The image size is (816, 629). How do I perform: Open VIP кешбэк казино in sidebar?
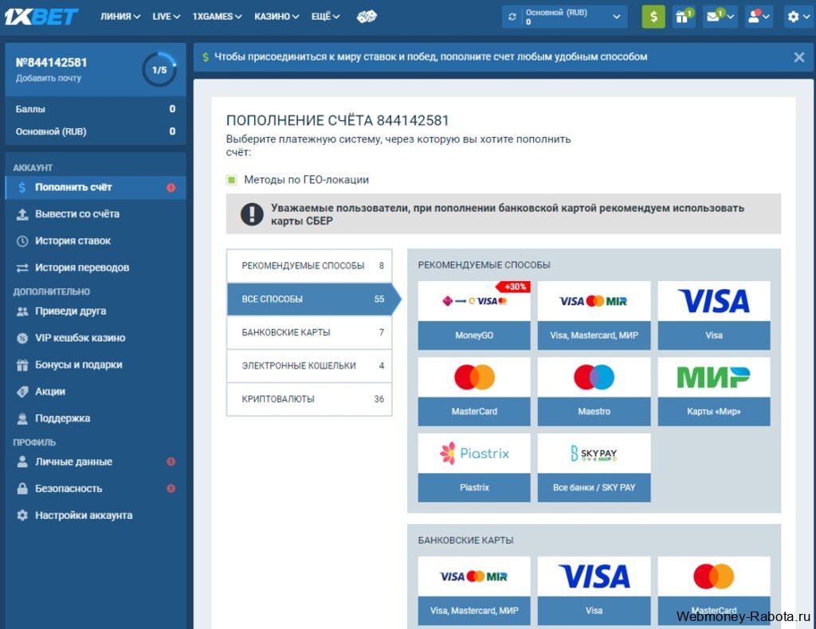pyautogui.click(x=96, y=338)
